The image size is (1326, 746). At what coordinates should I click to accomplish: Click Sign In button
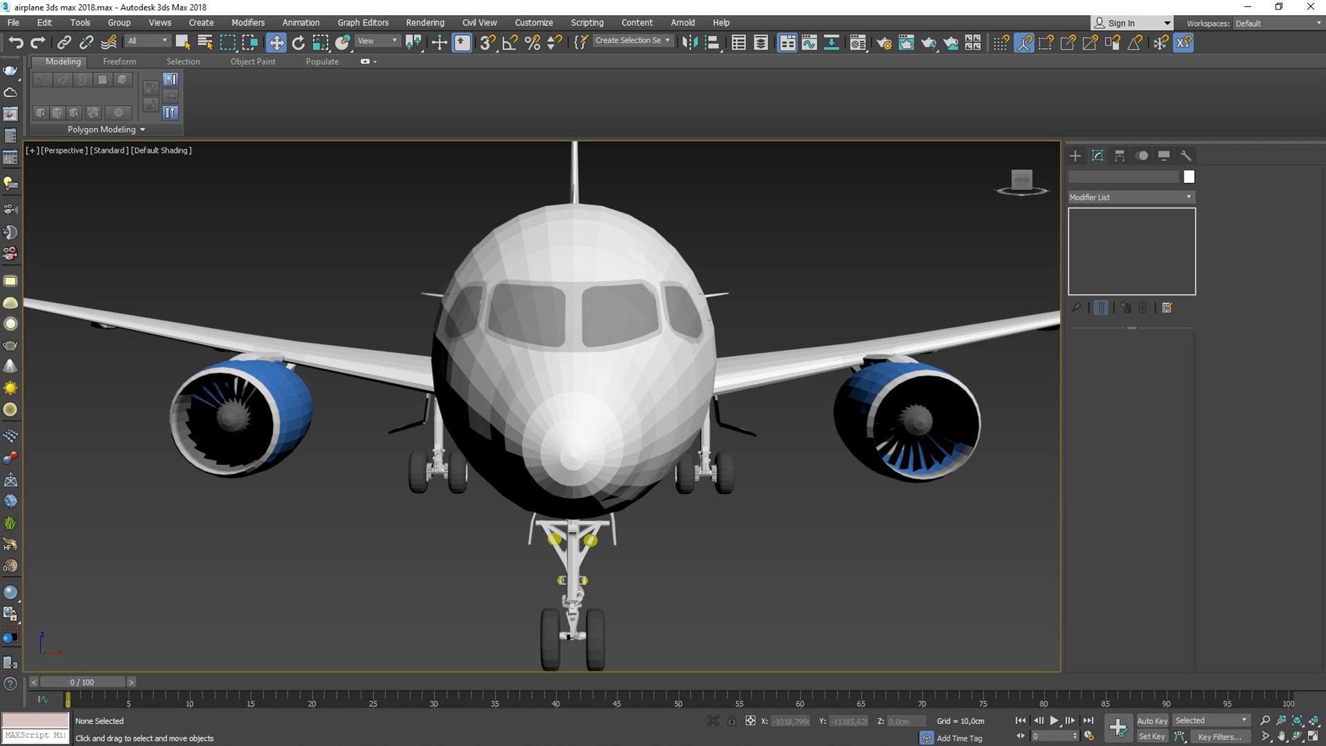click(x=1132, y=23)
